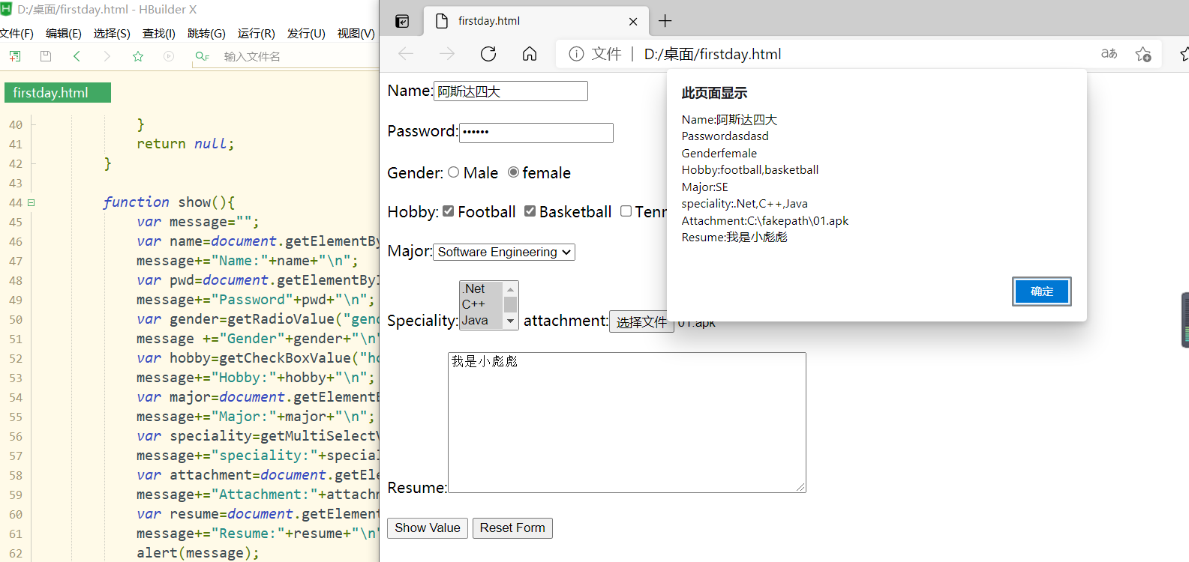Image resolution: width=1189 pixels, height=562 pixels.
Task: Click line number 62 in editor
Action: pos(16,553)
